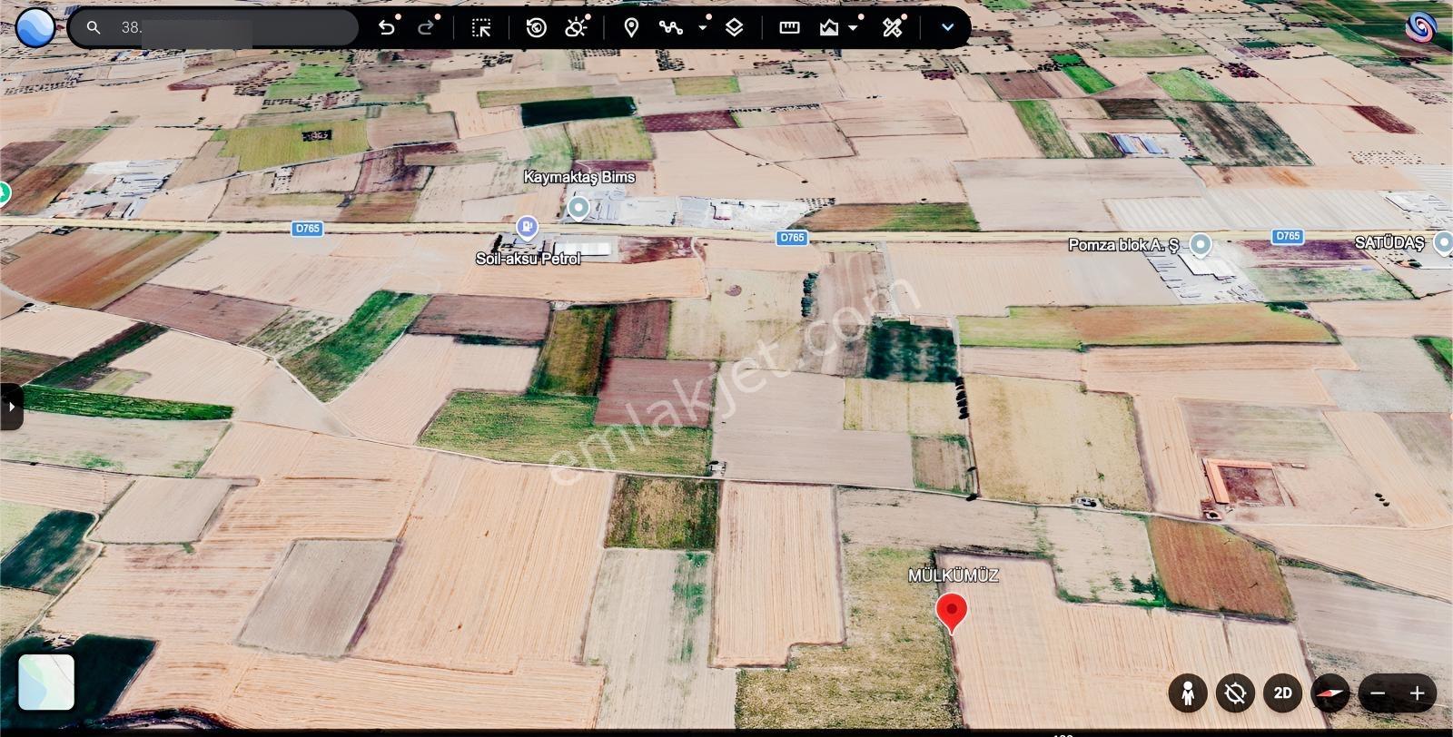Open the Pomza blok A.Ş marker
The height and width of the screenshot is (737, 1453).
point(1201,245)
